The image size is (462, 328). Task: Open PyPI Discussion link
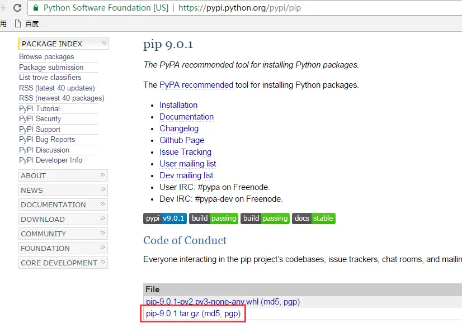coord(44,150)
